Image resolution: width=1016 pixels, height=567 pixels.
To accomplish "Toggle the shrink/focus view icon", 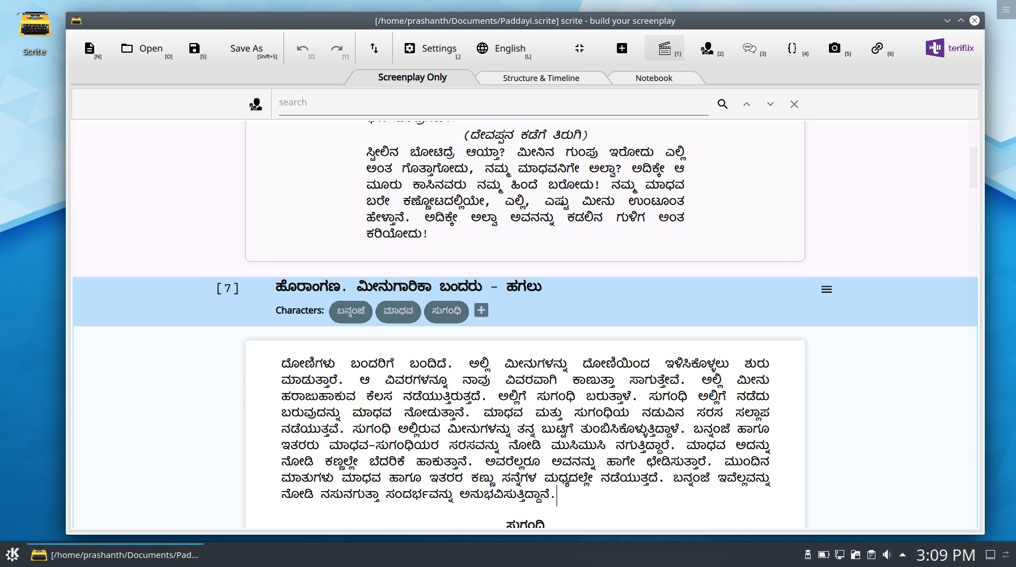I will pos(579,48).
